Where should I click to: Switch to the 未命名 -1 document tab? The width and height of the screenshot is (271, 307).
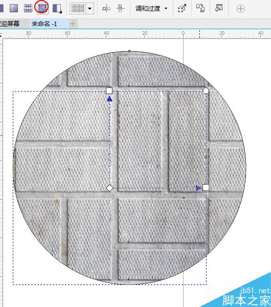tap(48, 24)
